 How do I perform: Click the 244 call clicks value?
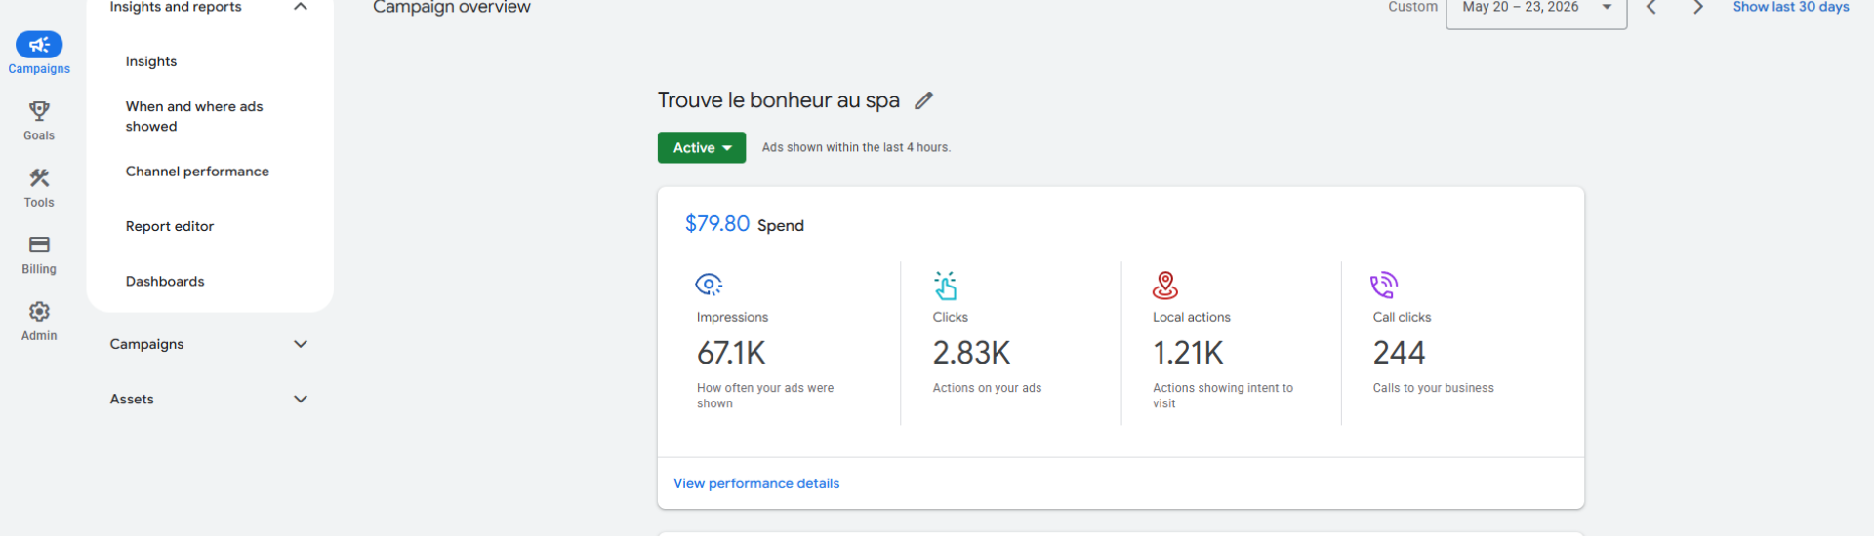point(1399,353)
